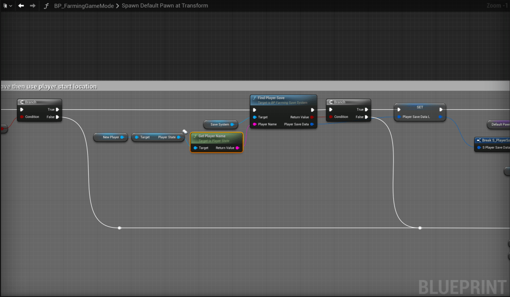Open the bookmarks dropdown in the graph toolbar
The height and width of the screenshot is (297, 510).
[x=5, y=5]
